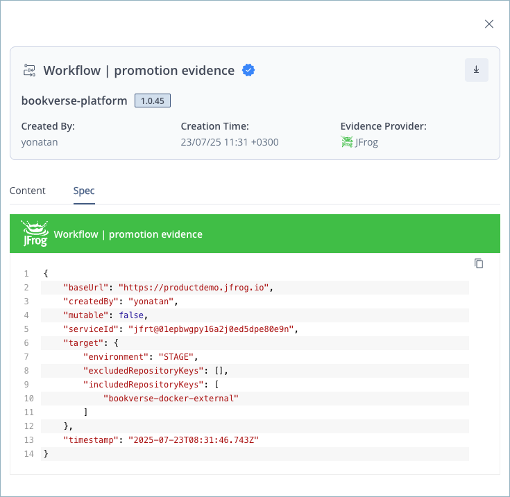Viewport: 510px width, 497px height.
Task: Click the 1.0.45 version badge
Action: tap(153, 101)
